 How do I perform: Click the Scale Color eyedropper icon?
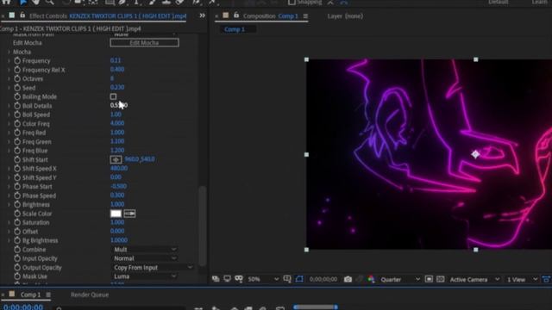pos(129,214)
